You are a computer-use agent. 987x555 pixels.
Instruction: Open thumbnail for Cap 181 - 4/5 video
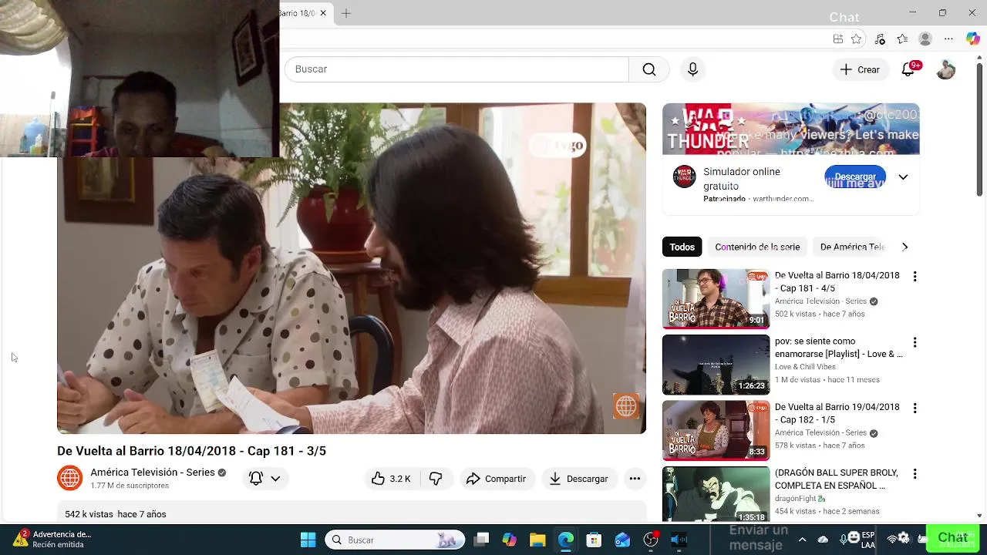click(x=716, y=299)
